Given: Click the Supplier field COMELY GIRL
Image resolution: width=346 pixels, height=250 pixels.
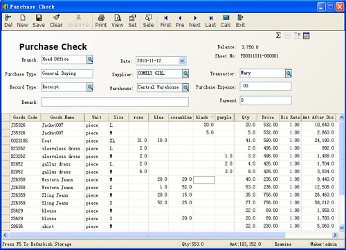Looking at the screenshot, I should [x=160, y=73].
